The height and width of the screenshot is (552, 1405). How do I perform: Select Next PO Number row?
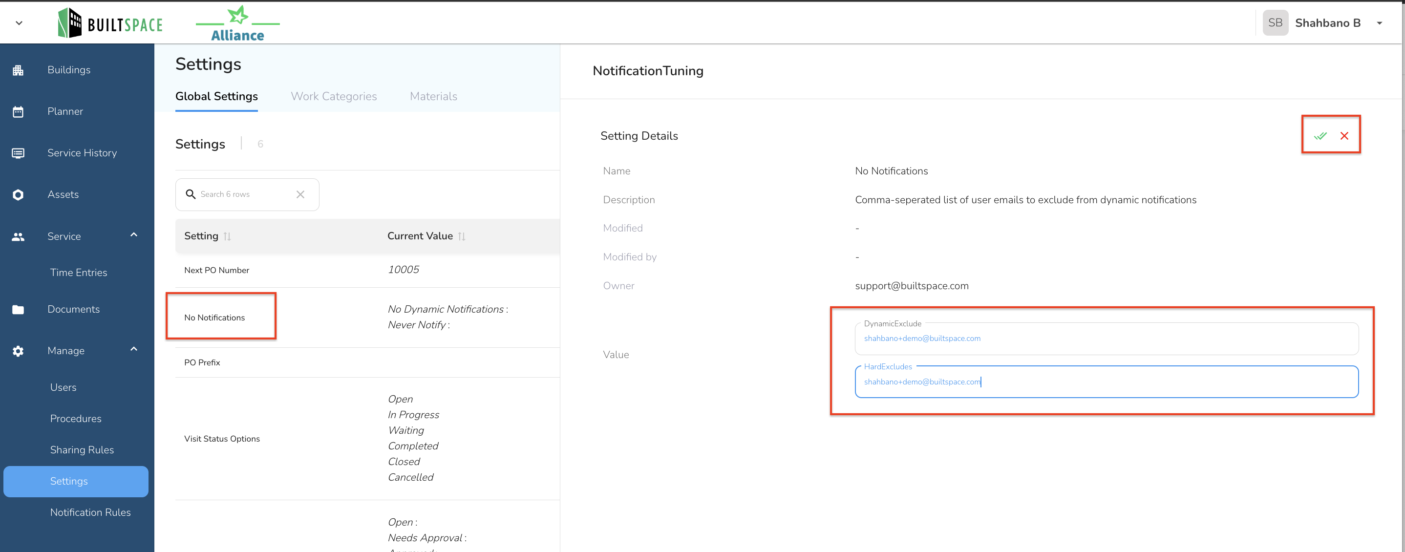[367, 270]
